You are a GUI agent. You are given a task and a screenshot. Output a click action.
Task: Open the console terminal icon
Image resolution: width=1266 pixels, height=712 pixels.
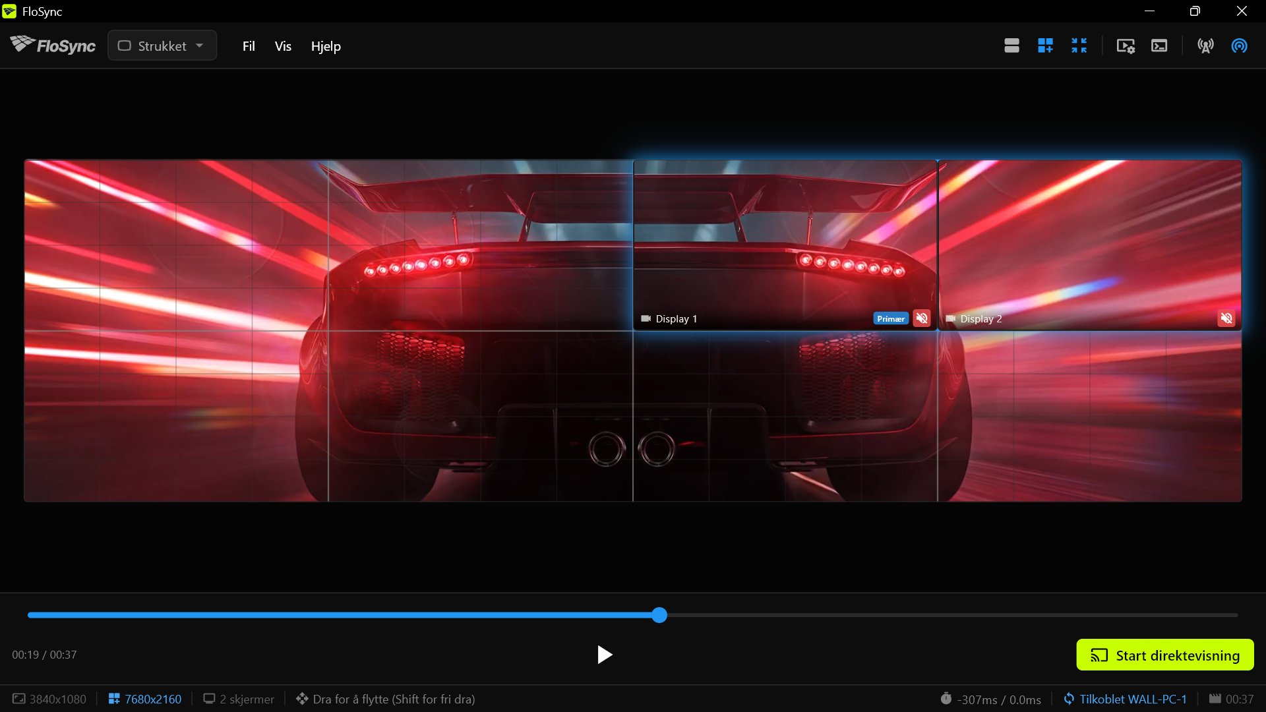(1159, 45)
